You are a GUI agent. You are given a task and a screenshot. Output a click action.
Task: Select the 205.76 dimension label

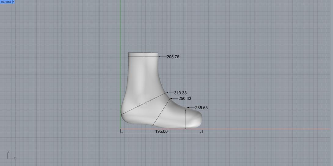173,57
